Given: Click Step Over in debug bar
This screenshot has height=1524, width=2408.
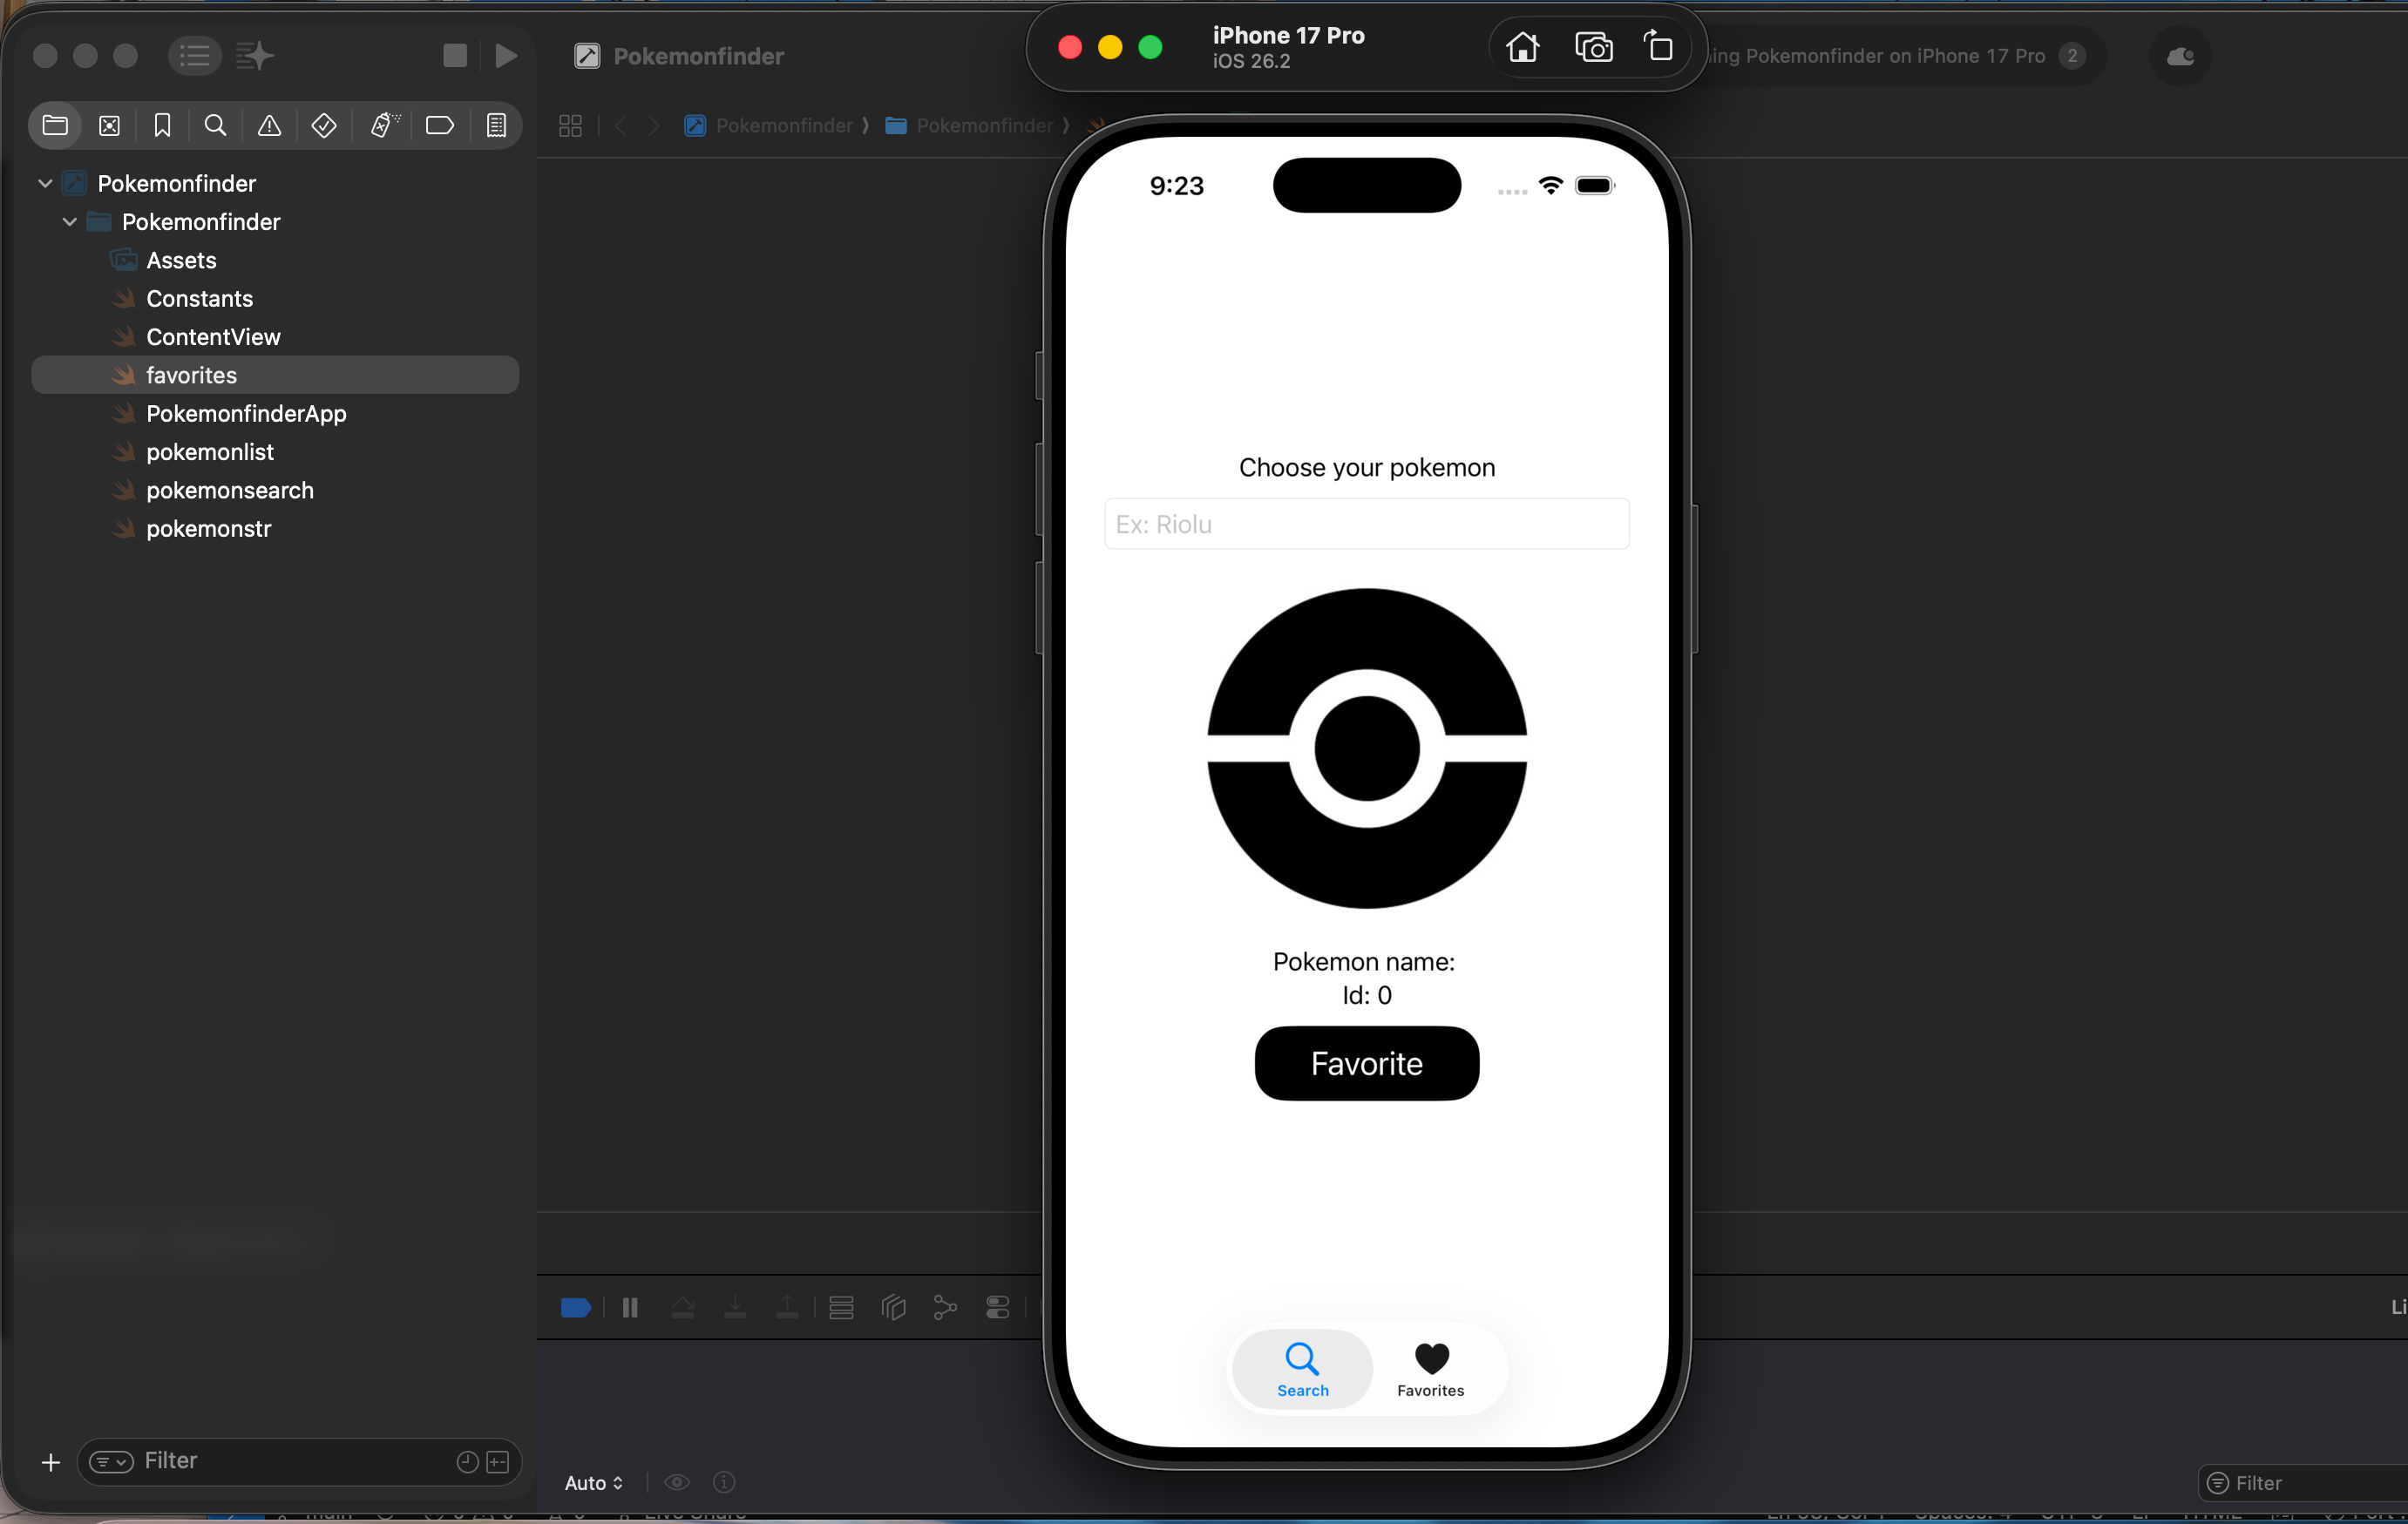Looking at the screenshot, I should [683, 1307].
